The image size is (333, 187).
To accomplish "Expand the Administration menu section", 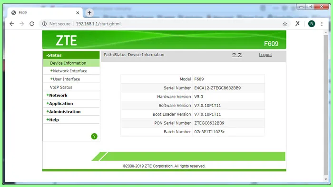I will point(71,111).
